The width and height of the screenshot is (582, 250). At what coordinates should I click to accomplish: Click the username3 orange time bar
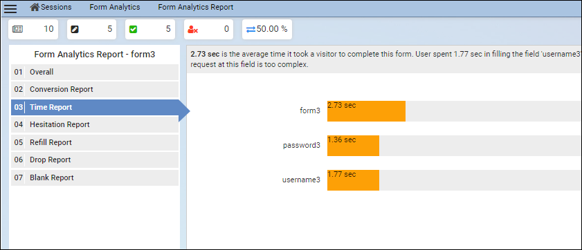353,180
